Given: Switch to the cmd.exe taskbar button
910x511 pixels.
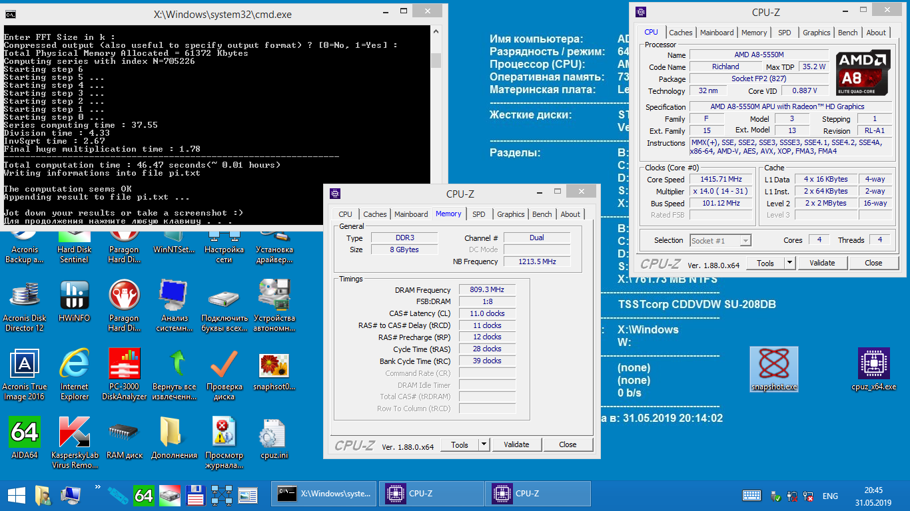Looking at the screenshot, I should coord(324,494).
